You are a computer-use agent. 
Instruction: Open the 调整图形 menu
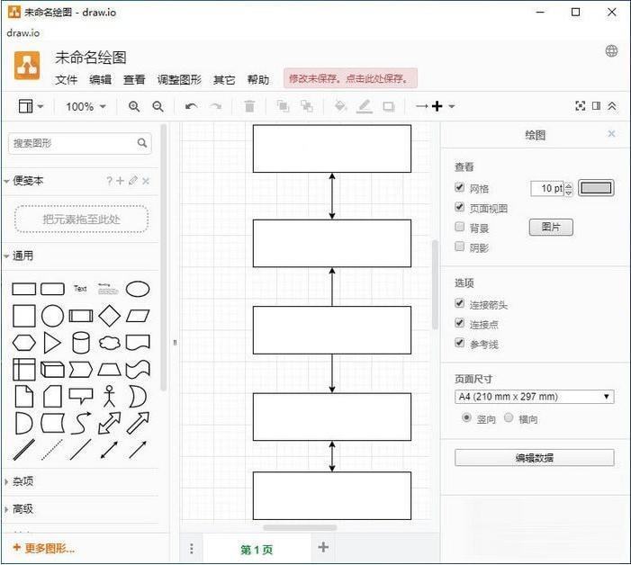[x=179, y=79]
